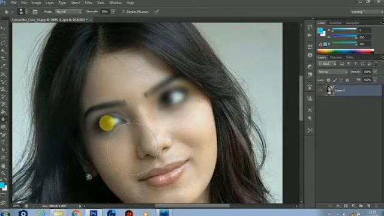Select the Clone Stamp tool
Image resolution: width=384 pixels, height=216 pixels.
pos(3,89)
